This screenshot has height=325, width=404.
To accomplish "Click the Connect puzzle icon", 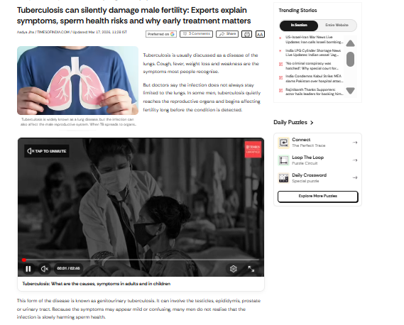I will pos(283,143).
